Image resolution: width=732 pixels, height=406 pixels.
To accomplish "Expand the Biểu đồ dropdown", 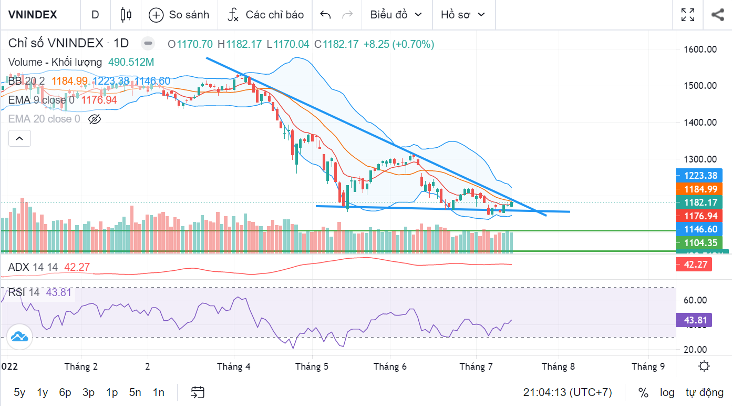I will [396, 15].
